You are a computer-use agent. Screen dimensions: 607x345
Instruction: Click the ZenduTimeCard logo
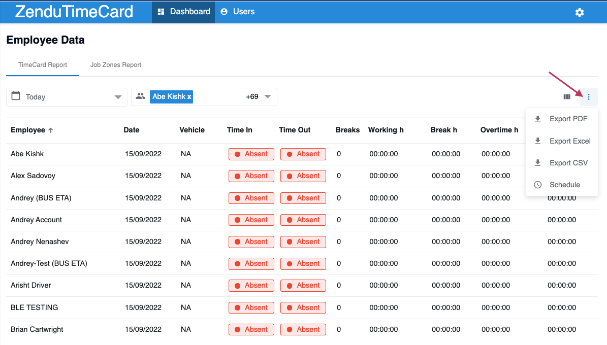pyautogui.click(x=74, y=12)
